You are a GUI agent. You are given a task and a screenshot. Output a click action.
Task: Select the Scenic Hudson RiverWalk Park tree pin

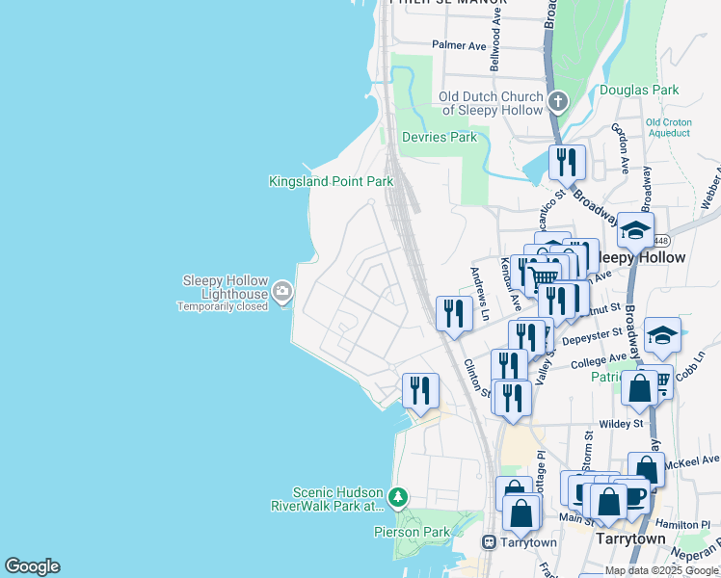click(398, 498)
